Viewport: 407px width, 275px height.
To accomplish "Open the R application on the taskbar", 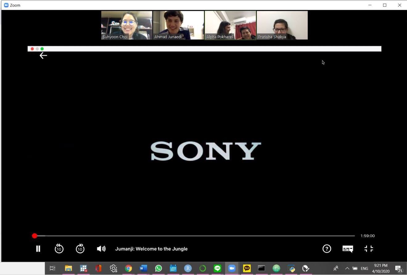I will pos(188,268).
